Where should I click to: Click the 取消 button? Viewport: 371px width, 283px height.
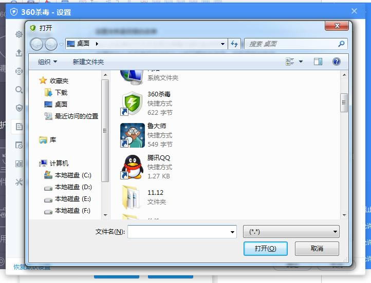coord(317,249)
